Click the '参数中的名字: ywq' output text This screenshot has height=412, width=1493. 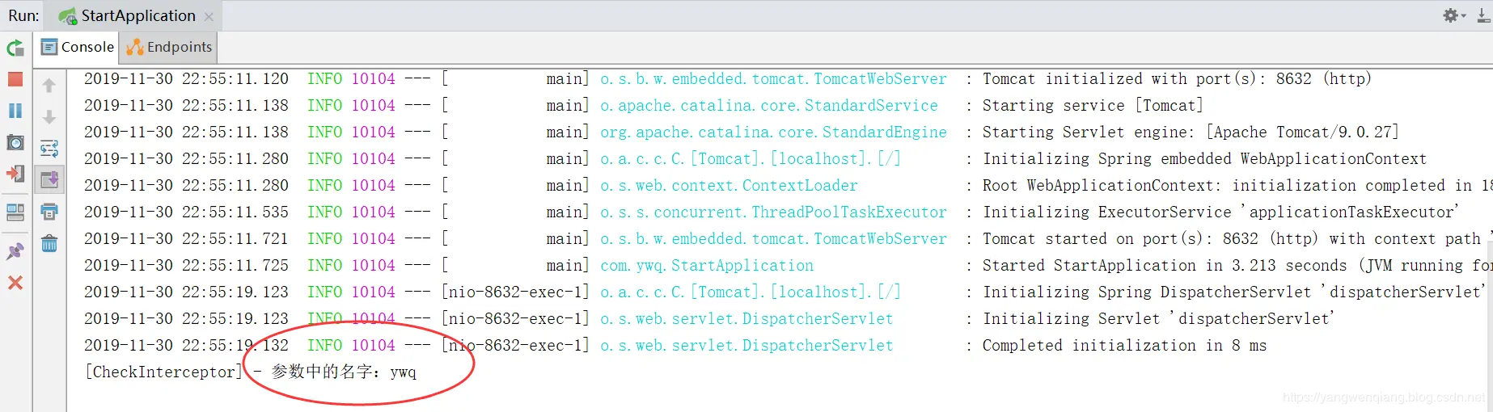click(x=344, y=372)
